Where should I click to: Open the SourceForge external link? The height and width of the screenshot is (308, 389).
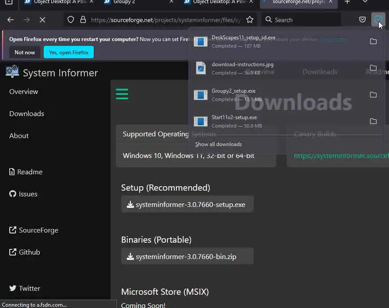[34, 230]
